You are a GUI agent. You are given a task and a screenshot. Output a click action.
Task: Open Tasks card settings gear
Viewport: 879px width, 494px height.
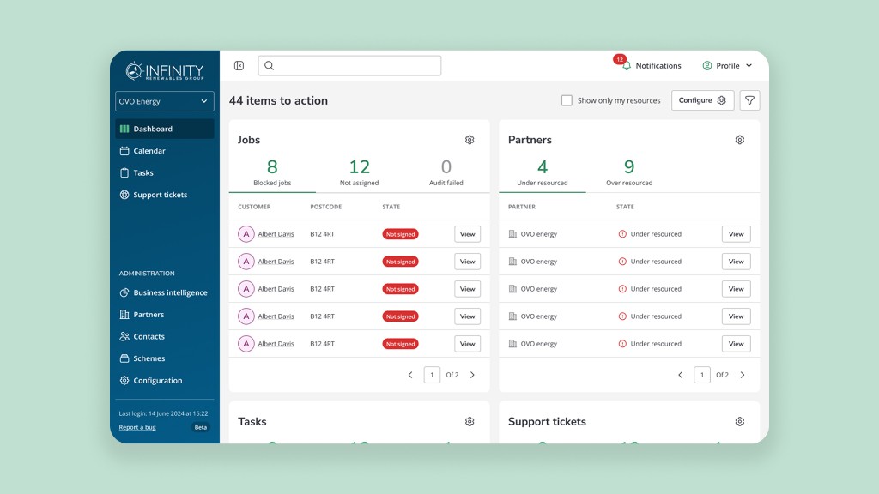[x=470, y=421]
